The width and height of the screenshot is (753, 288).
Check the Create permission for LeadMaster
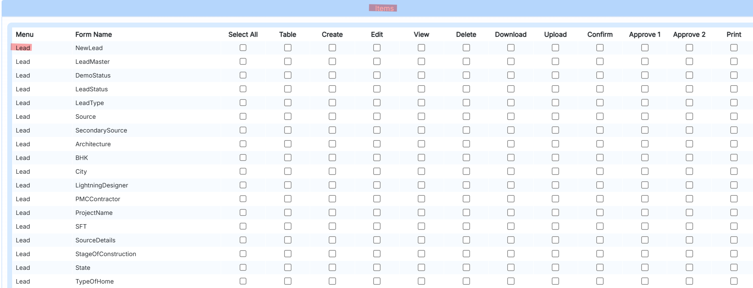[x=332, y=61]
